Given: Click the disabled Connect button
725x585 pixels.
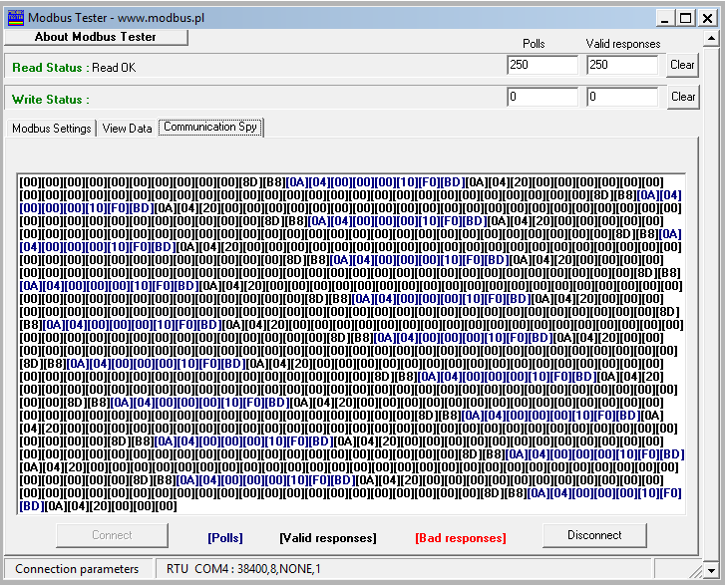Looking at the screenshot, I should (x=112, y=535).
